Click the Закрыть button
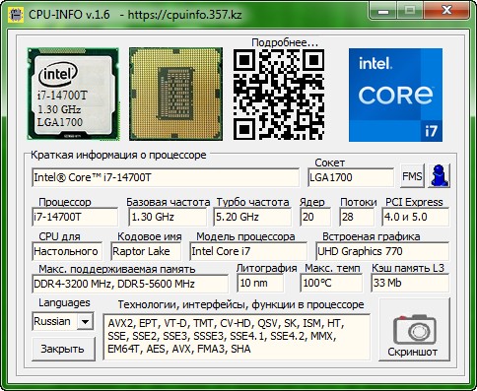The image size is (477, 391). pos(63,349)
